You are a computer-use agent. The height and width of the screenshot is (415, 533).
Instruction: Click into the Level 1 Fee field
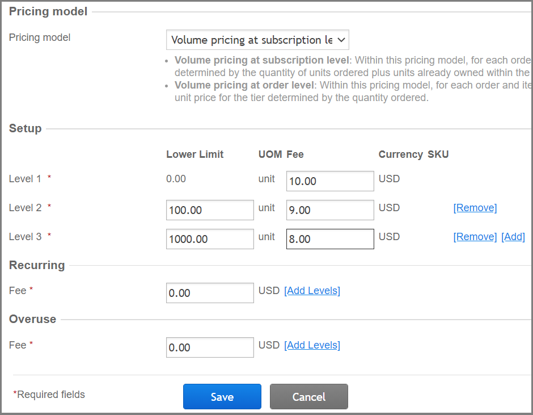click(x=330, y=181)
